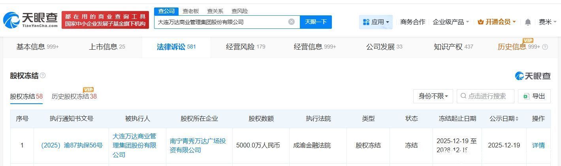561x166 pixels.
Task: Open the 费米 user account menu
Action: pos(547,22)
